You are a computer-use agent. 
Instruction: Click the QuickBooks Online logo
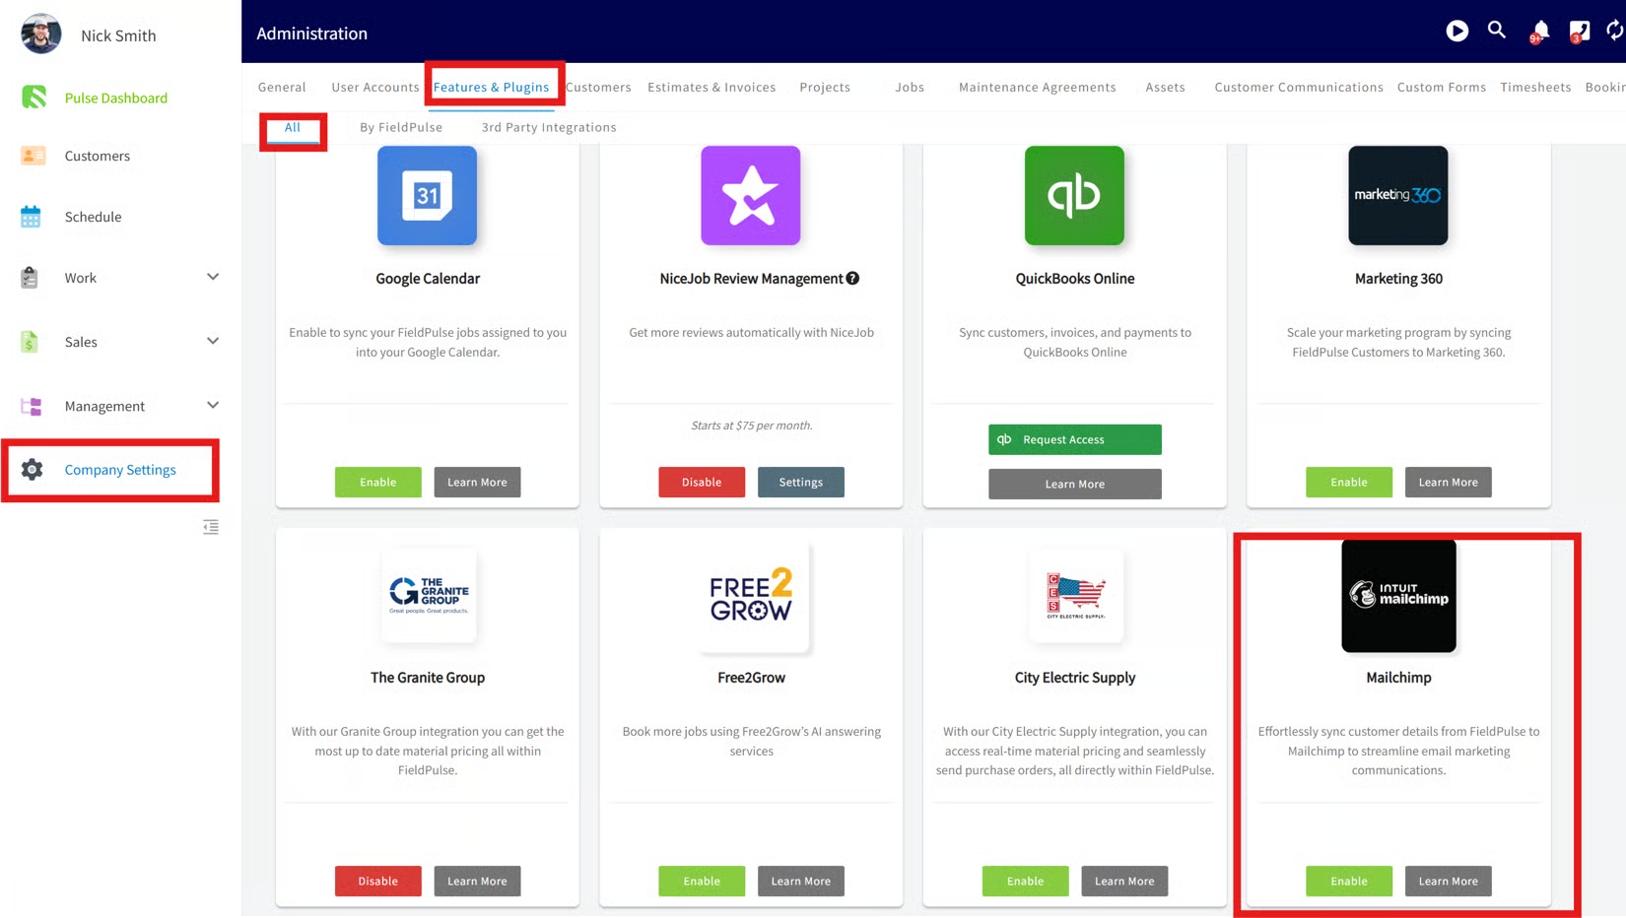pos(1074,195)
